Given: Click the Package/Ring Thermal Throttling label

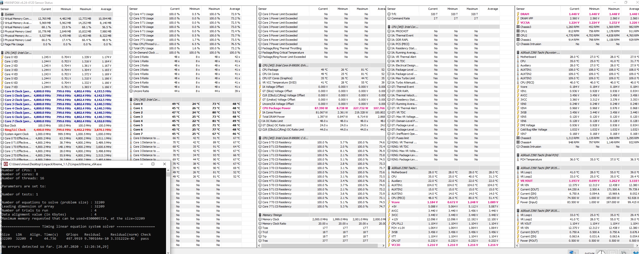Looking at the screenshot, I should tap(282, 48).
